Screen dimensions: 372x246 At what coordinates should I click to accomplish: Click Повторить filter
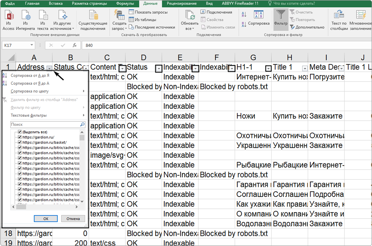pyautogui.click(x=303, y=20)
